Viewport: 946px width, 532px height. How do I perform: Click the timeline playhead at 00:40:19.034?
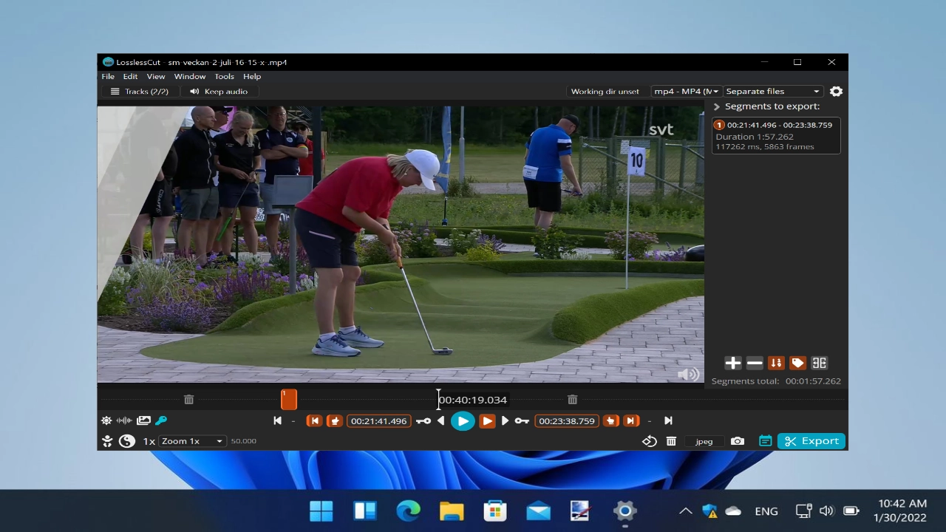click(438, 400)
